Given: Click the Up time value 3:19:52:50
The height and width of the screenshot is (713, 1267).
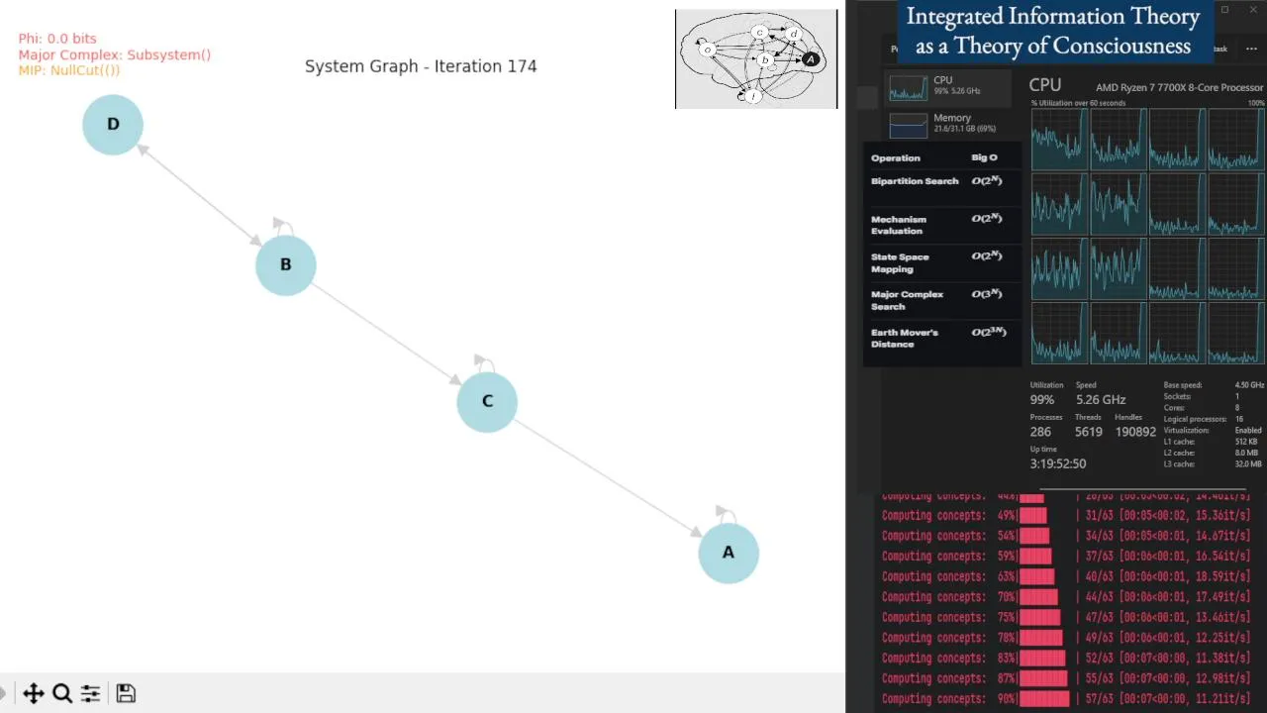Looking at the screenshot, I should [1058, 463].
